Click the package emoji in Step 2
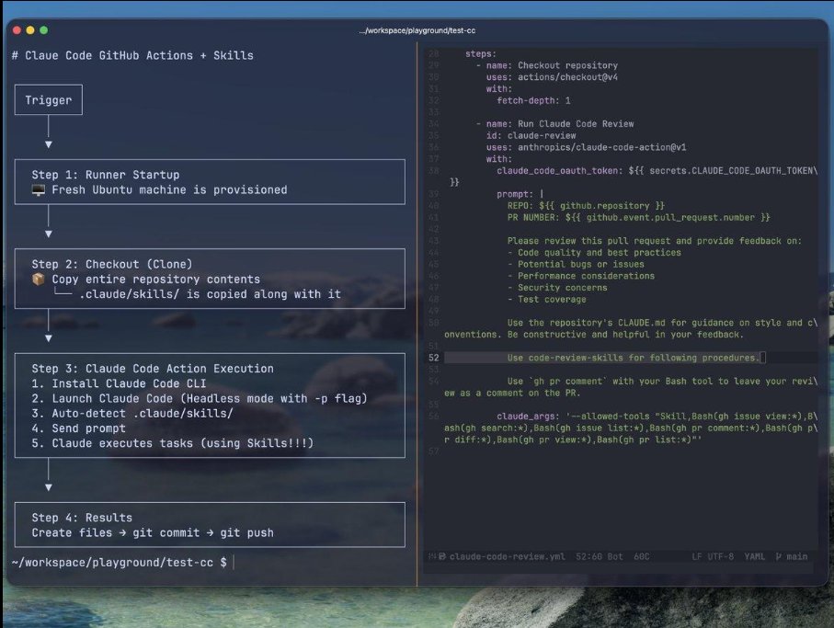Viewport: 834px width, 628px height. 39,280
